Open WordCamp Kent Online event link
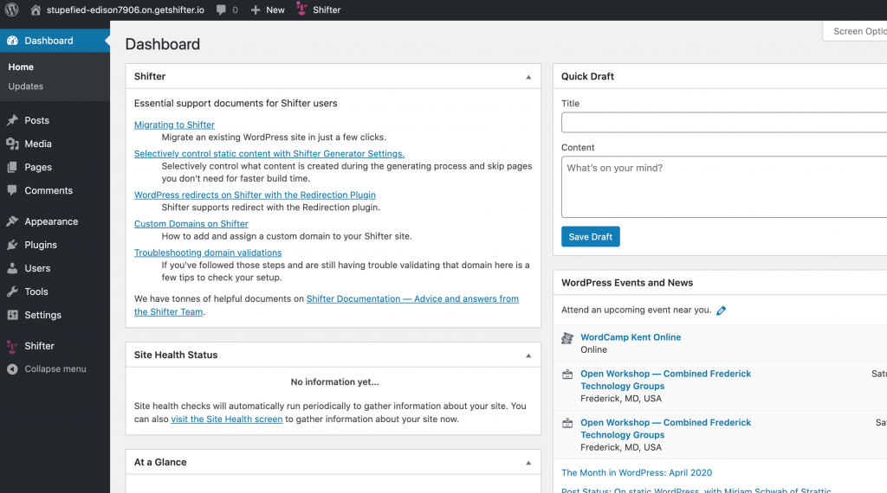The image size is (887, 493). click(631, 337)
